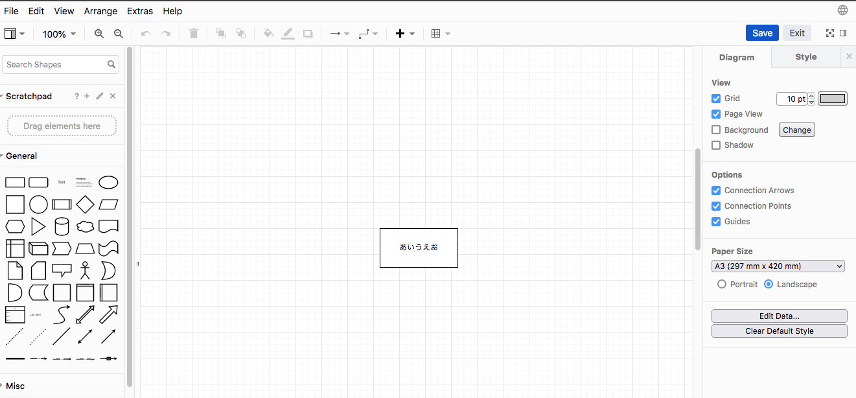Click the Edit Data button
Viewport: 856px width, 398px height.
780,316
